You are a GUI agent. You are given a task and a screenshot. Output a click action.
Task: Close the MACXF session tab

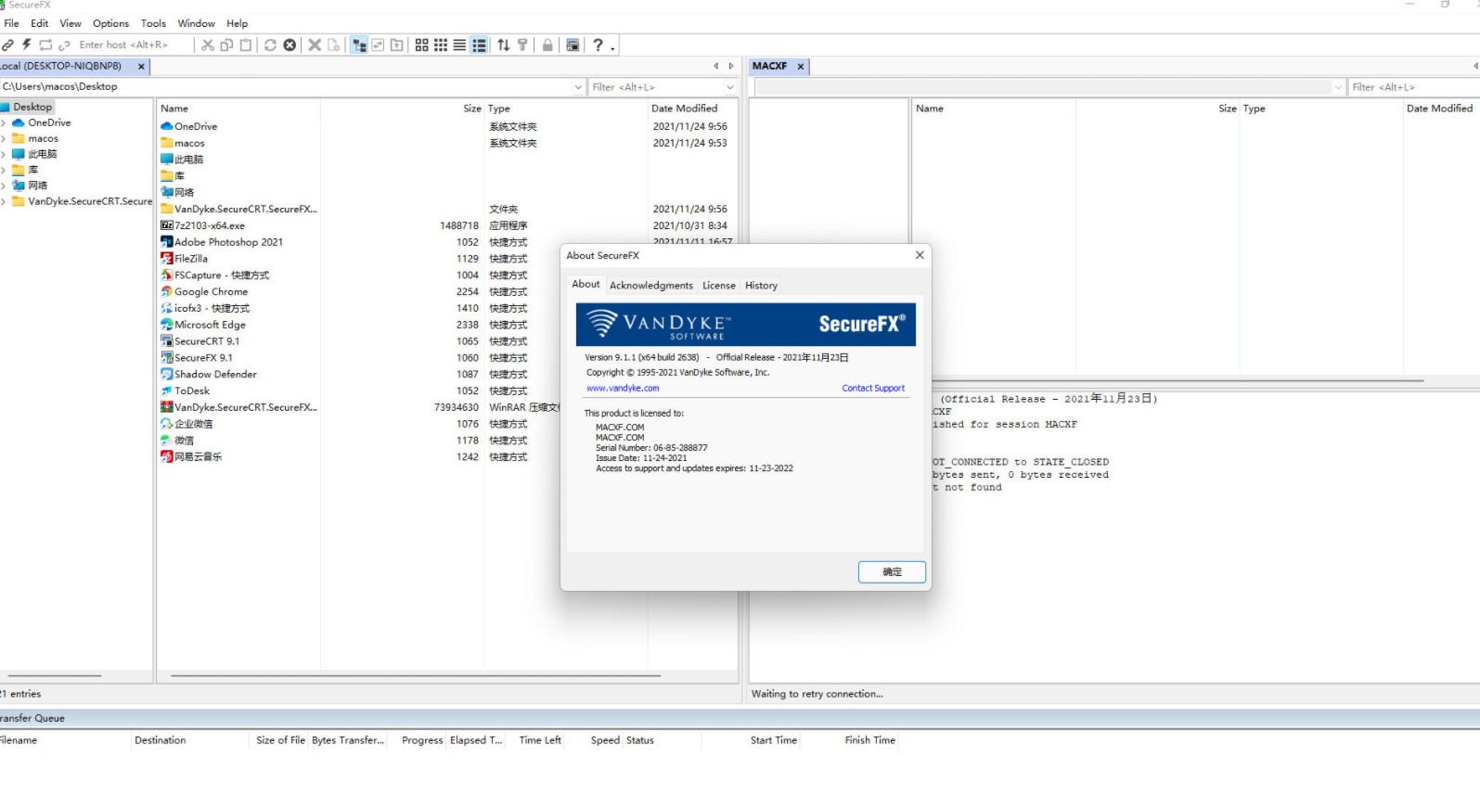(800, 67)
